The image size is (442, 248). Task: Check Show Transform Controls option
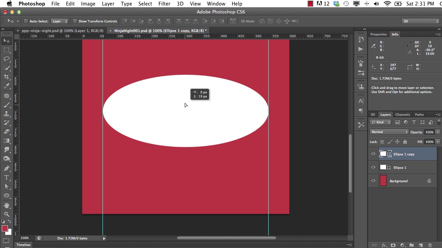(x=75, y=21)
